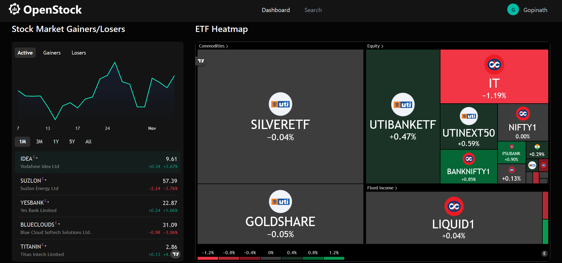562x263 pixels.
Task: Open the Gopinath profile name
Action: point(535,10)
